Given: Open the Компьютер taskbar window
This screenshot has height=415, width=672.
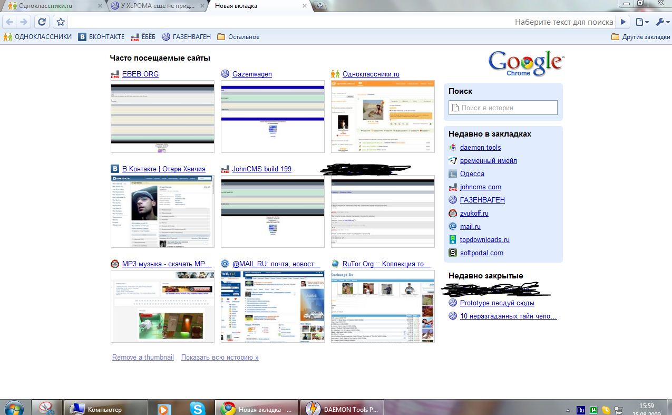Looking at the screenshot, I should [105, 408].
